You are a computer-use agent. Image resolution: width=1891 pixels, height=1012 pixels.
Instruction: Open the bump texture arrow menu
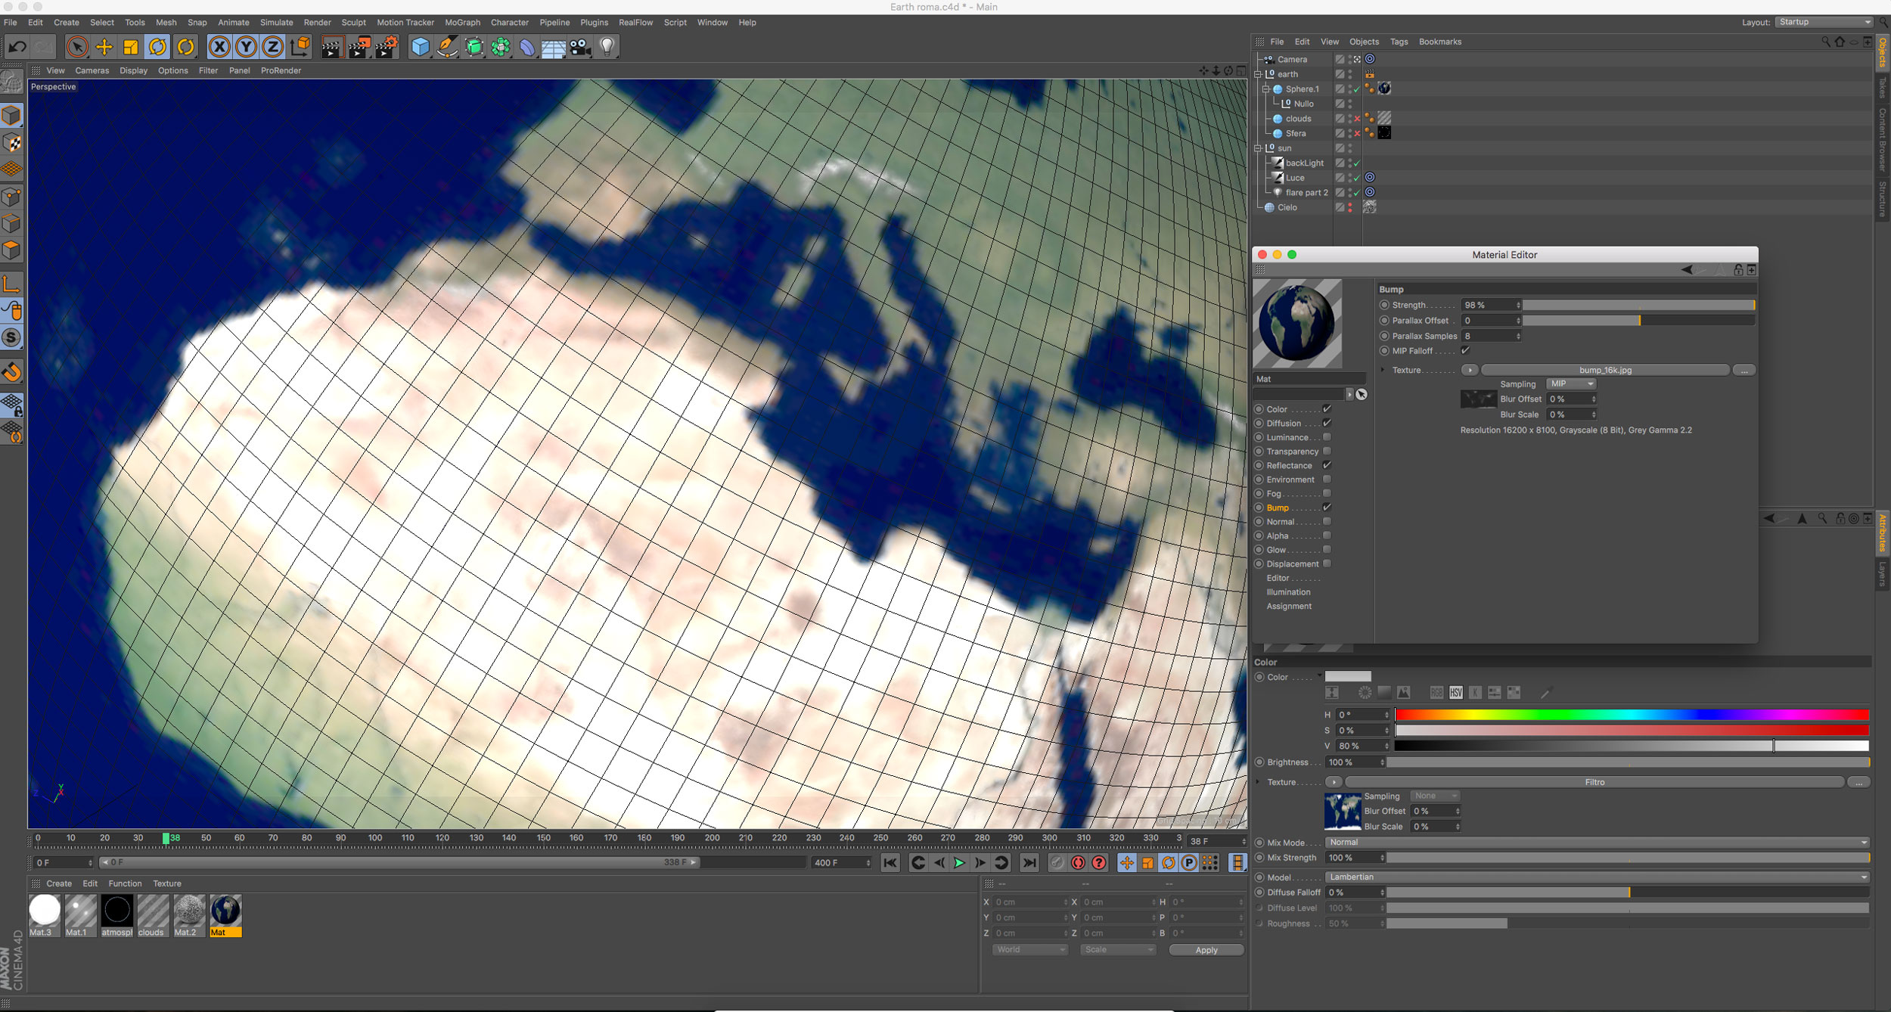tap(1469, 370)
